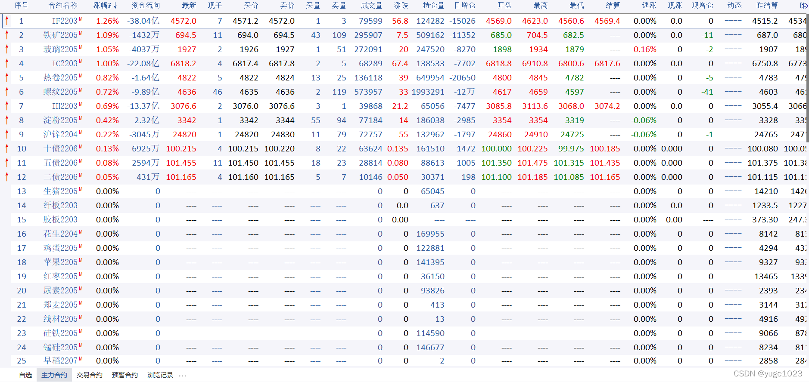This screenshot has width=809, height=382.
Task: Select the IC2203 contract name
Action: 65,63
